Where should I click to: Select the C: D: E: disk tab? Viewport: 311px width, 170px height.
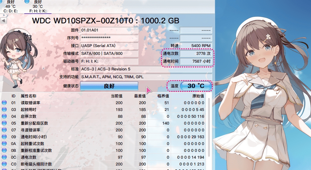[x=10, y=7]
